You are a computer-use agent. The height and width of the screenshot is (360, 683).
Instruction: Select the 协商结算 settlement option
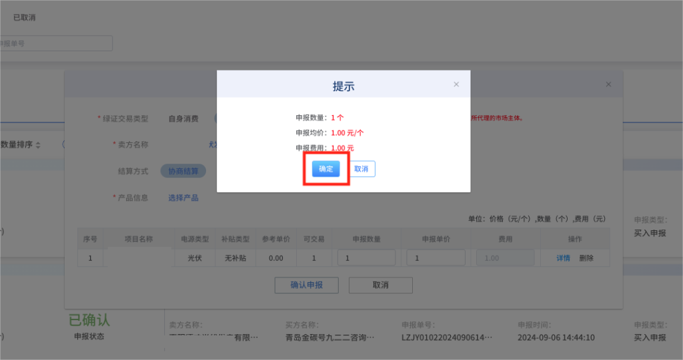click(183, 171)
